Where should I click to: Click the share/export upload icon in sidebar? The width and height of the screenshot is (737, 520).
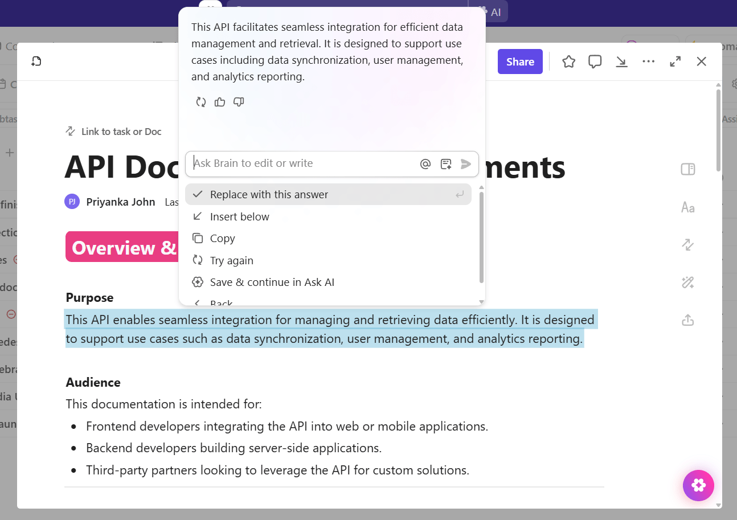tap(687, 320)
